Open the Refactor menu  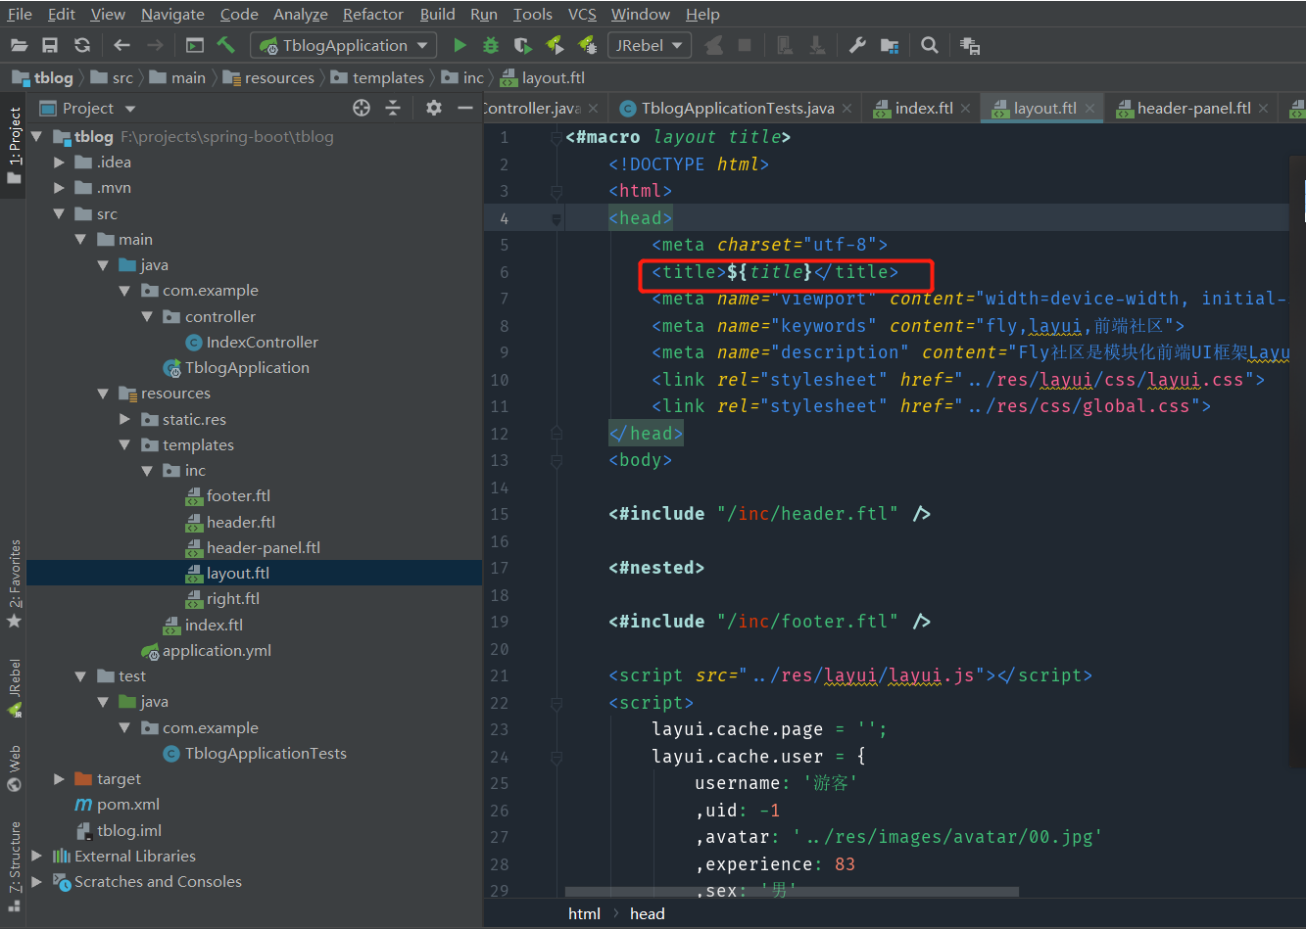pos(372,15)
